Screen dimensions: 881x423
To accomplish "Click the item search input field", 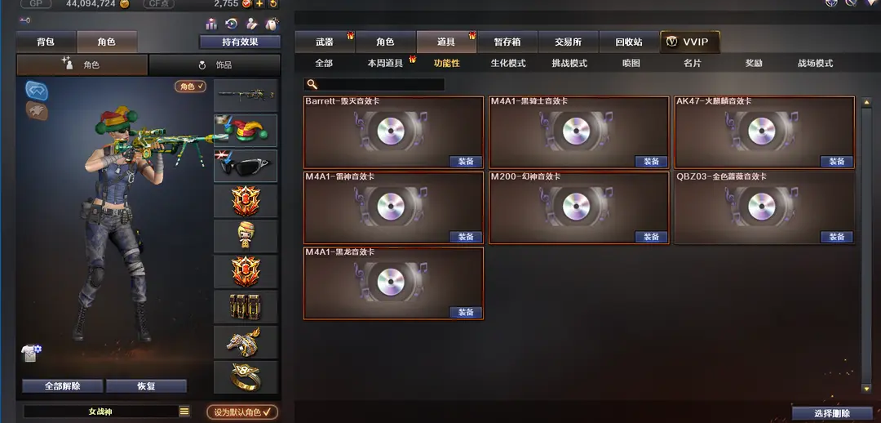I will tap(374, 84).
